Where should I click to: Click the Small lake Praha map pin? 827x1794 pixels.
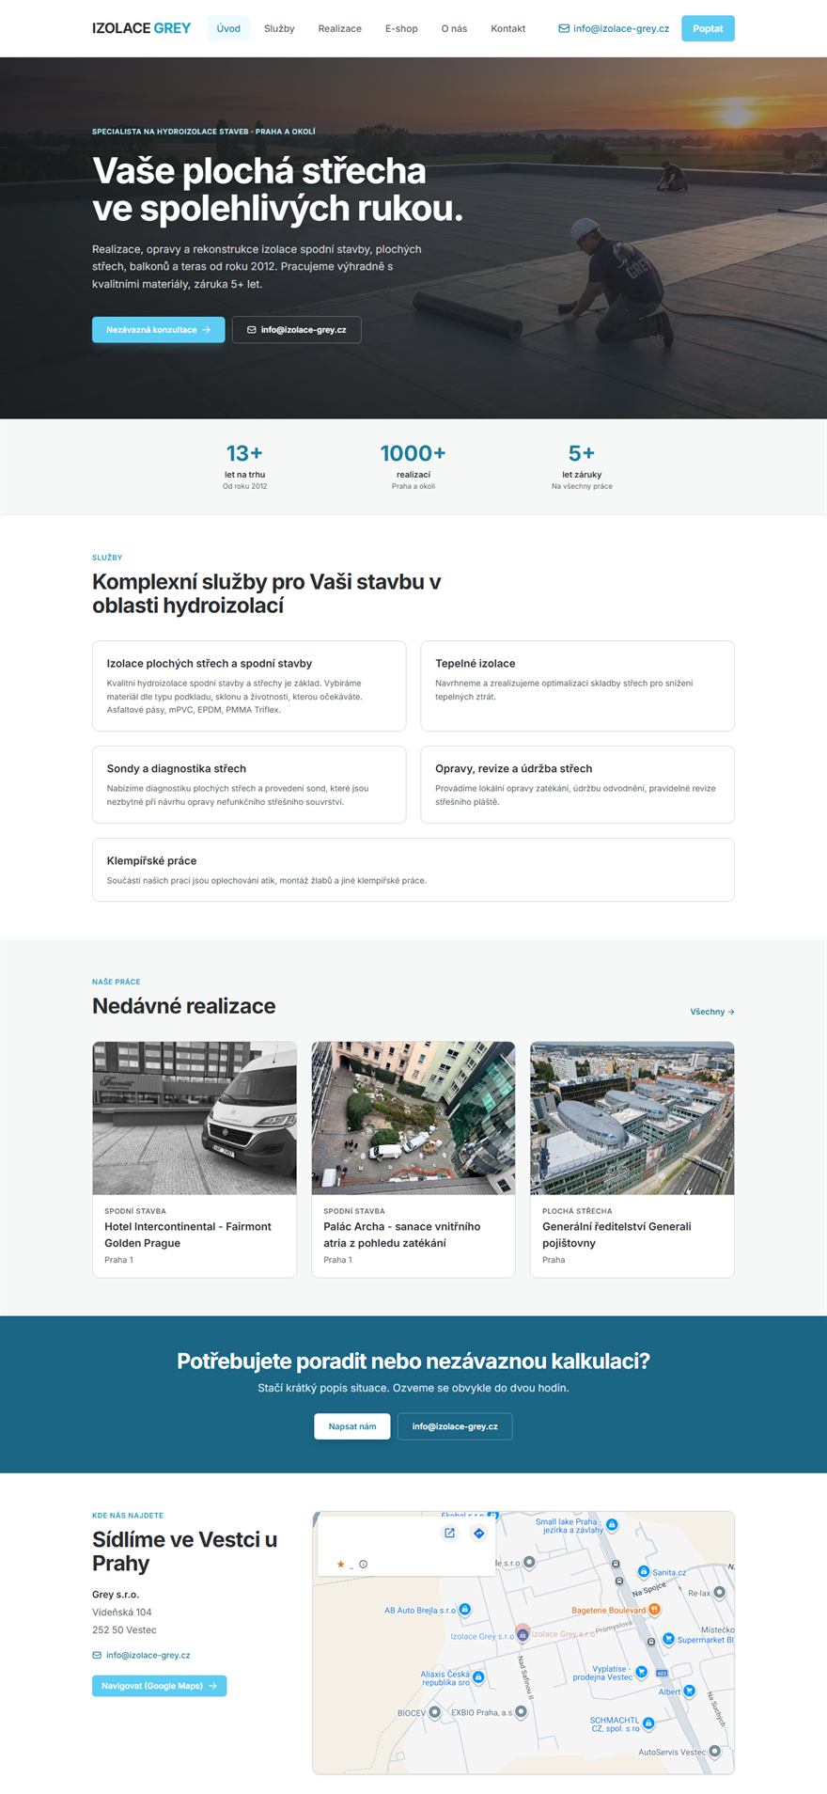612,1524
